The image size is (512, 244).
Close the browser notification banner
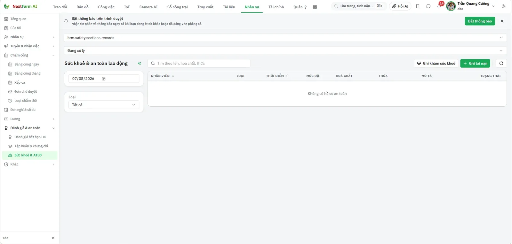502,21
